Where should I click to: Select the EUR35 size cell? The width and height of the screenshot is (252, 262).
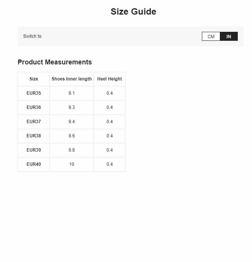(34, 93)
